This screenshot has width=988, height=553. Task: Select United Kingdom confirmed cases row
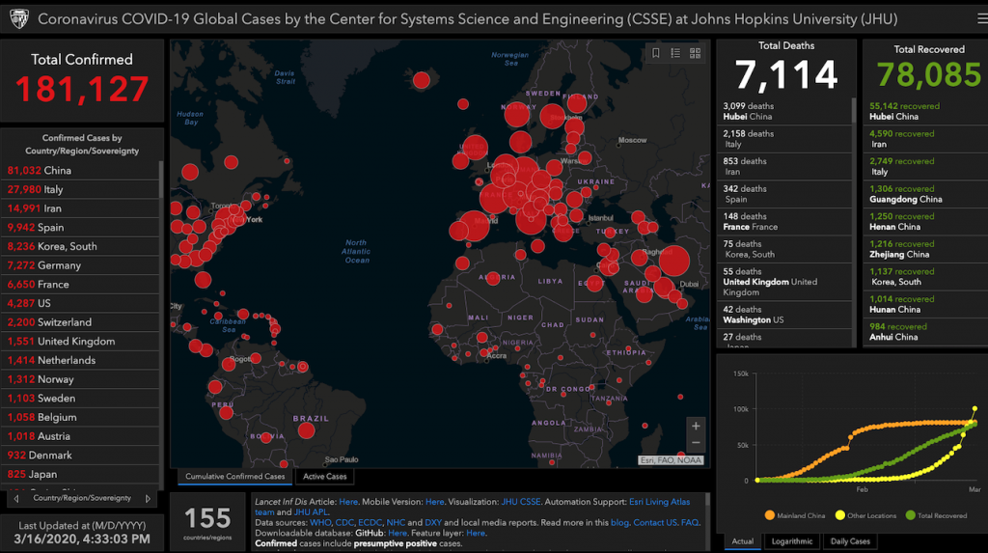tap(80, 341)
